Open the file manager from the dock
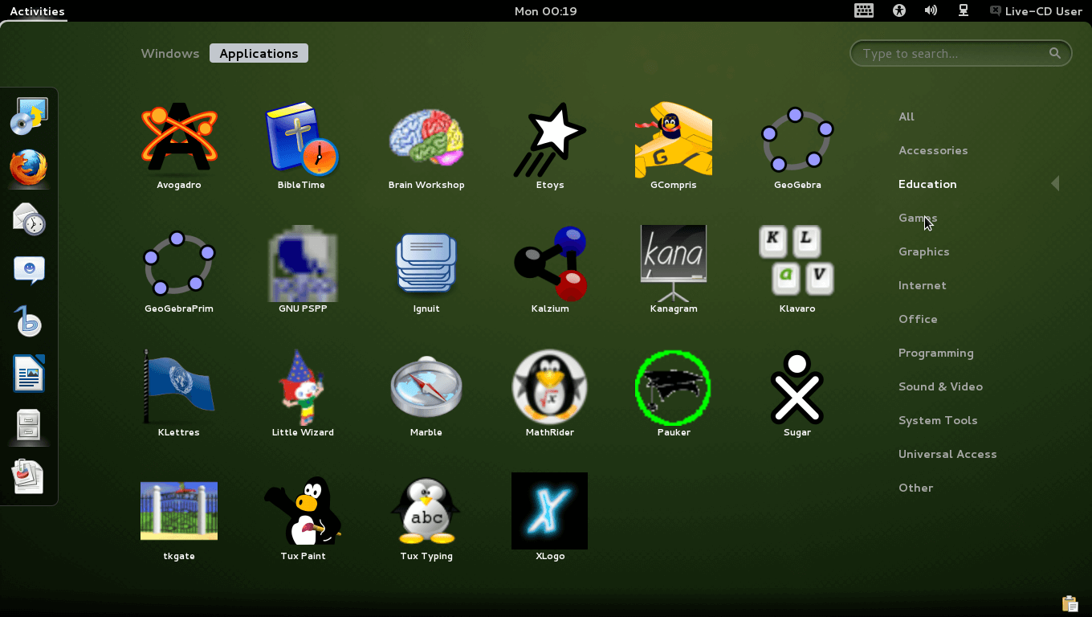 pos(29,426)
